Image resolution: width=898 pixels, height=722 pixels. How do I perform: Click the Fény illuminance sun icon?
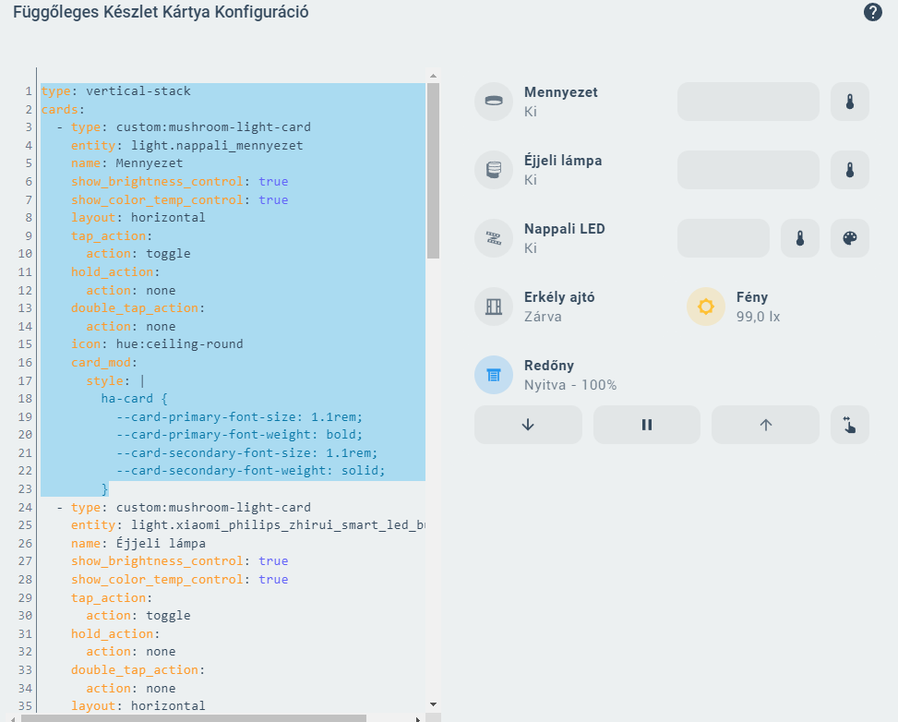(x=705, y=307)
